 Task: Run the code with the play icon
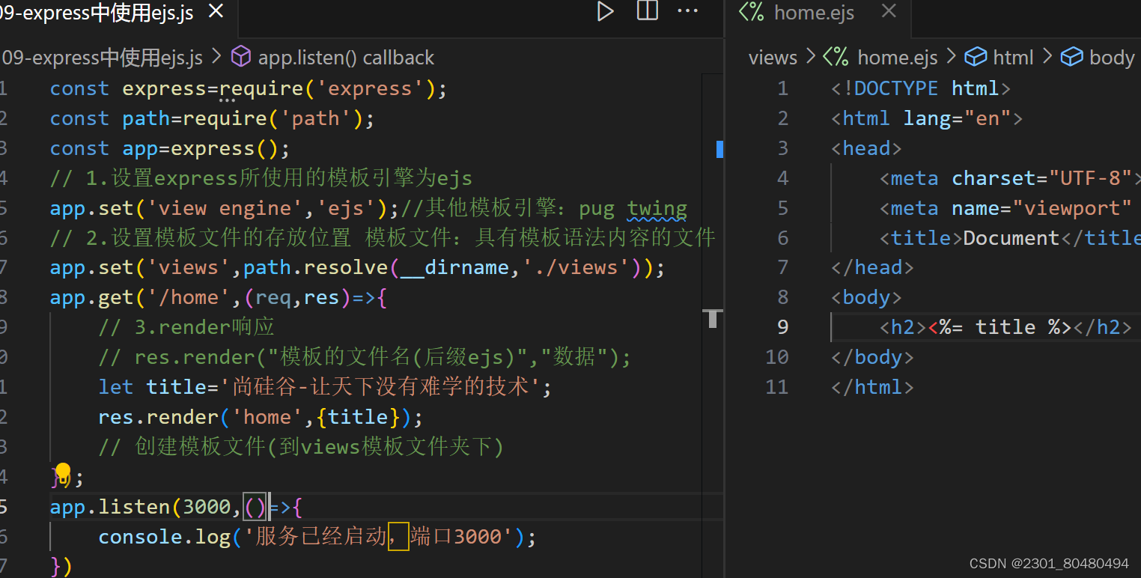pos(605,11)
